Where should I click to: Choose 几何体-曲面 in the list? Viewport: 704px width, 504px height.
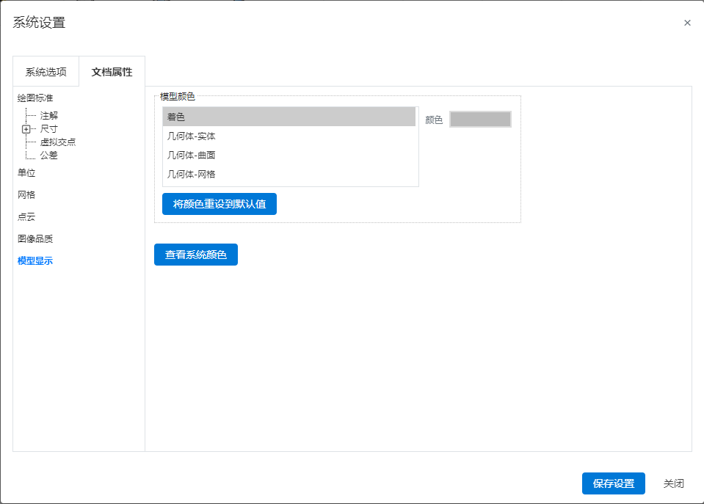pyautogui.click(x=289, y=156)
